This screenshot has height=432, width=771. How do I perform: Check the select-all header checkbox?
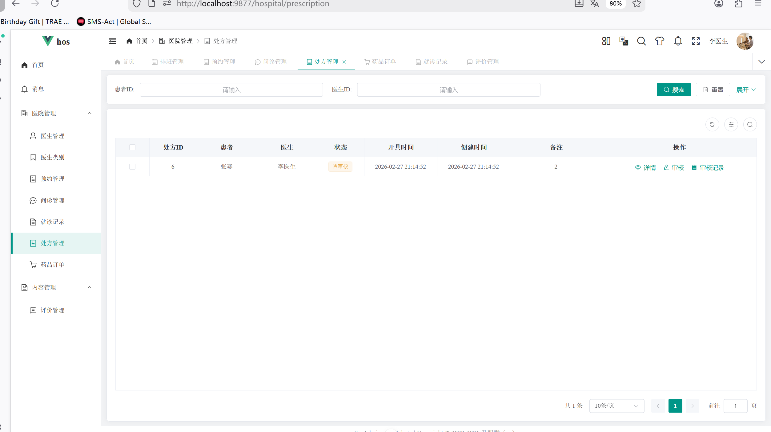point(132,147)
